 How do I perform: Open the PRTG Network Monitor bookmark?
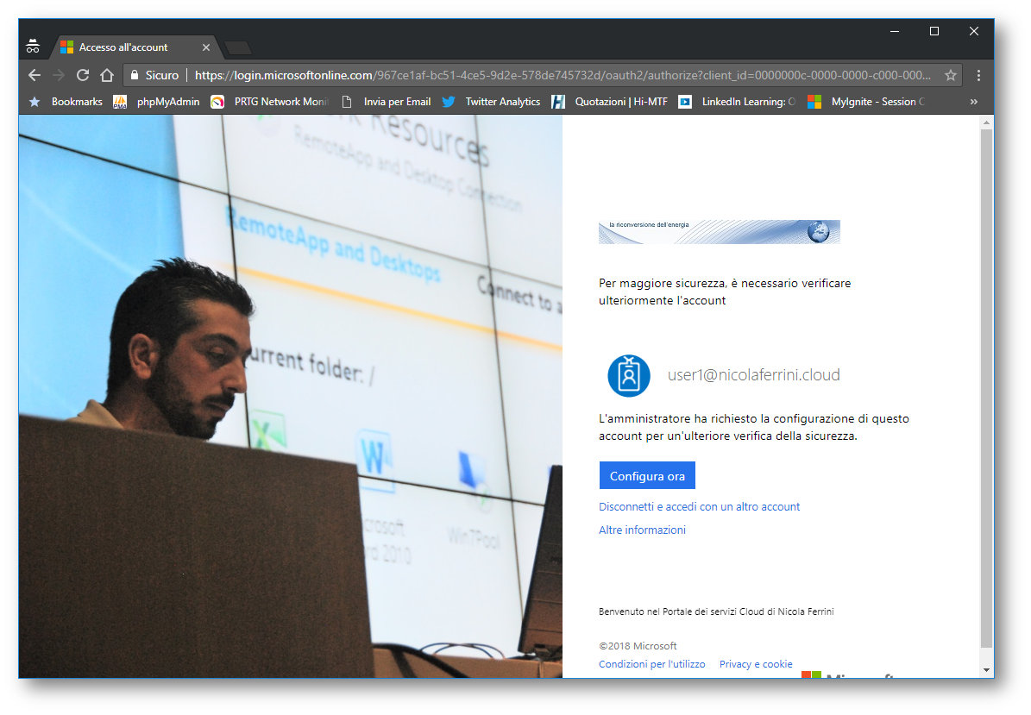click(269, 101)
